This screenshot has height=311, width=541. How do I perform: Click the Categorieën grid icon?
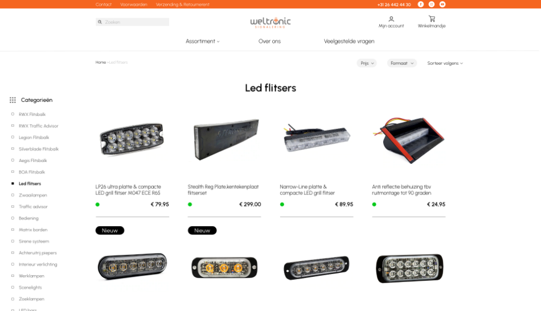point(13,100)
